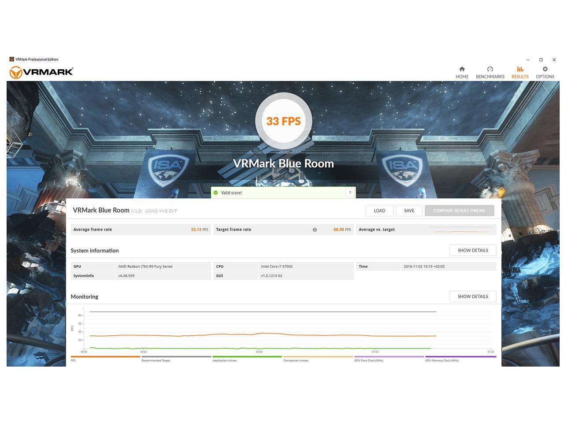
Task: Click the gauge icon above BENCHMARKS
Action: point(490,69)
